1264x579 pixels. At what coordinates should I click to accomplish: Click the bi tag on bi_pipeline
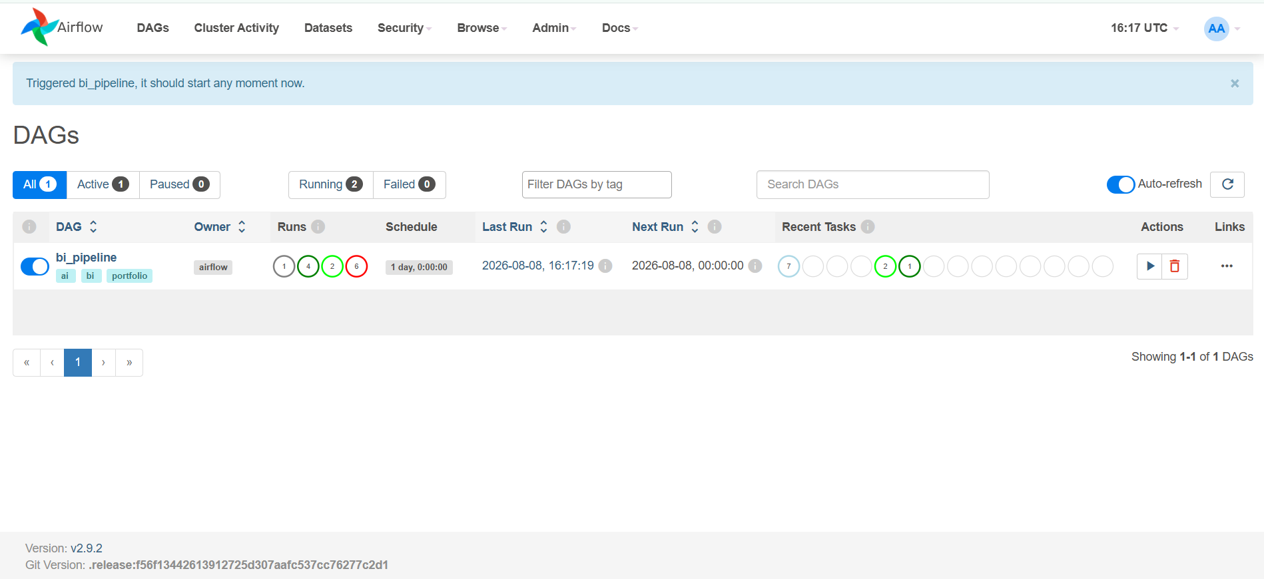(x=91, y=276)
